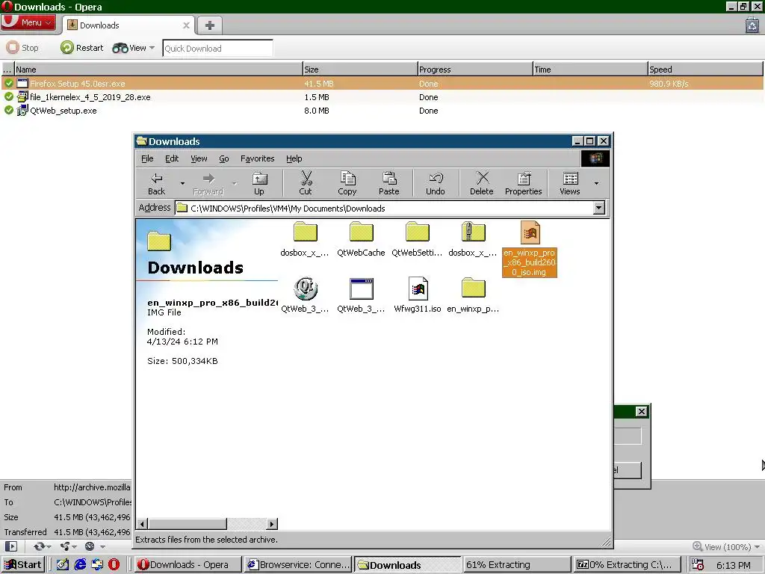Launch Outlook Express from quick launch
This screenshot has height=574, width=765.
point(97,565)
